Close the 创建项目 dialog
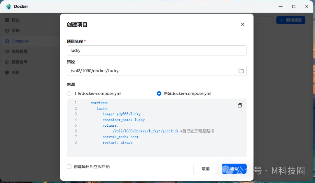 [x=243, y=24]
